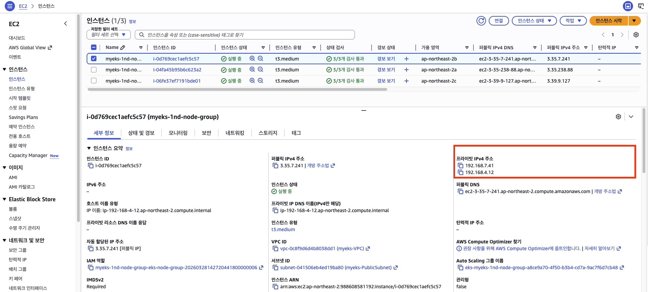Add alarm plus icon for ap-northeast-2a row
The image size is (648, 292).
[x=406, y=70]
